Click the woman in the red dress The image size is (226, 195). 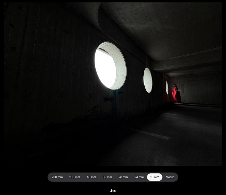pyautogui.click(x=175, y=94)
